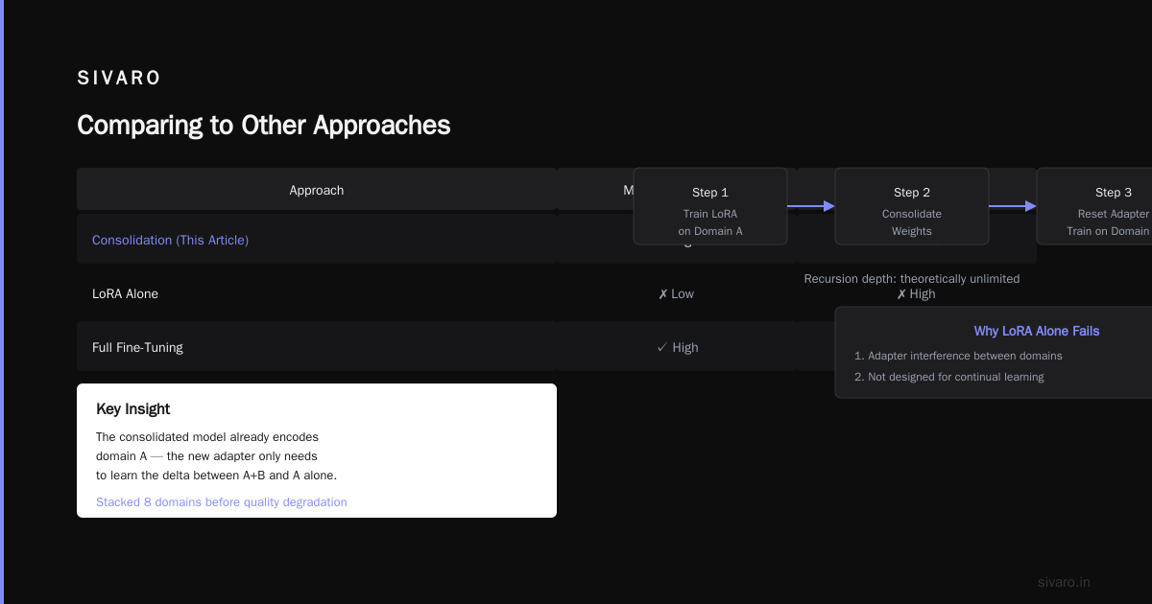
Task: Click the ✗ High mark in LoRA Alone row
Action: click(916, 294)
